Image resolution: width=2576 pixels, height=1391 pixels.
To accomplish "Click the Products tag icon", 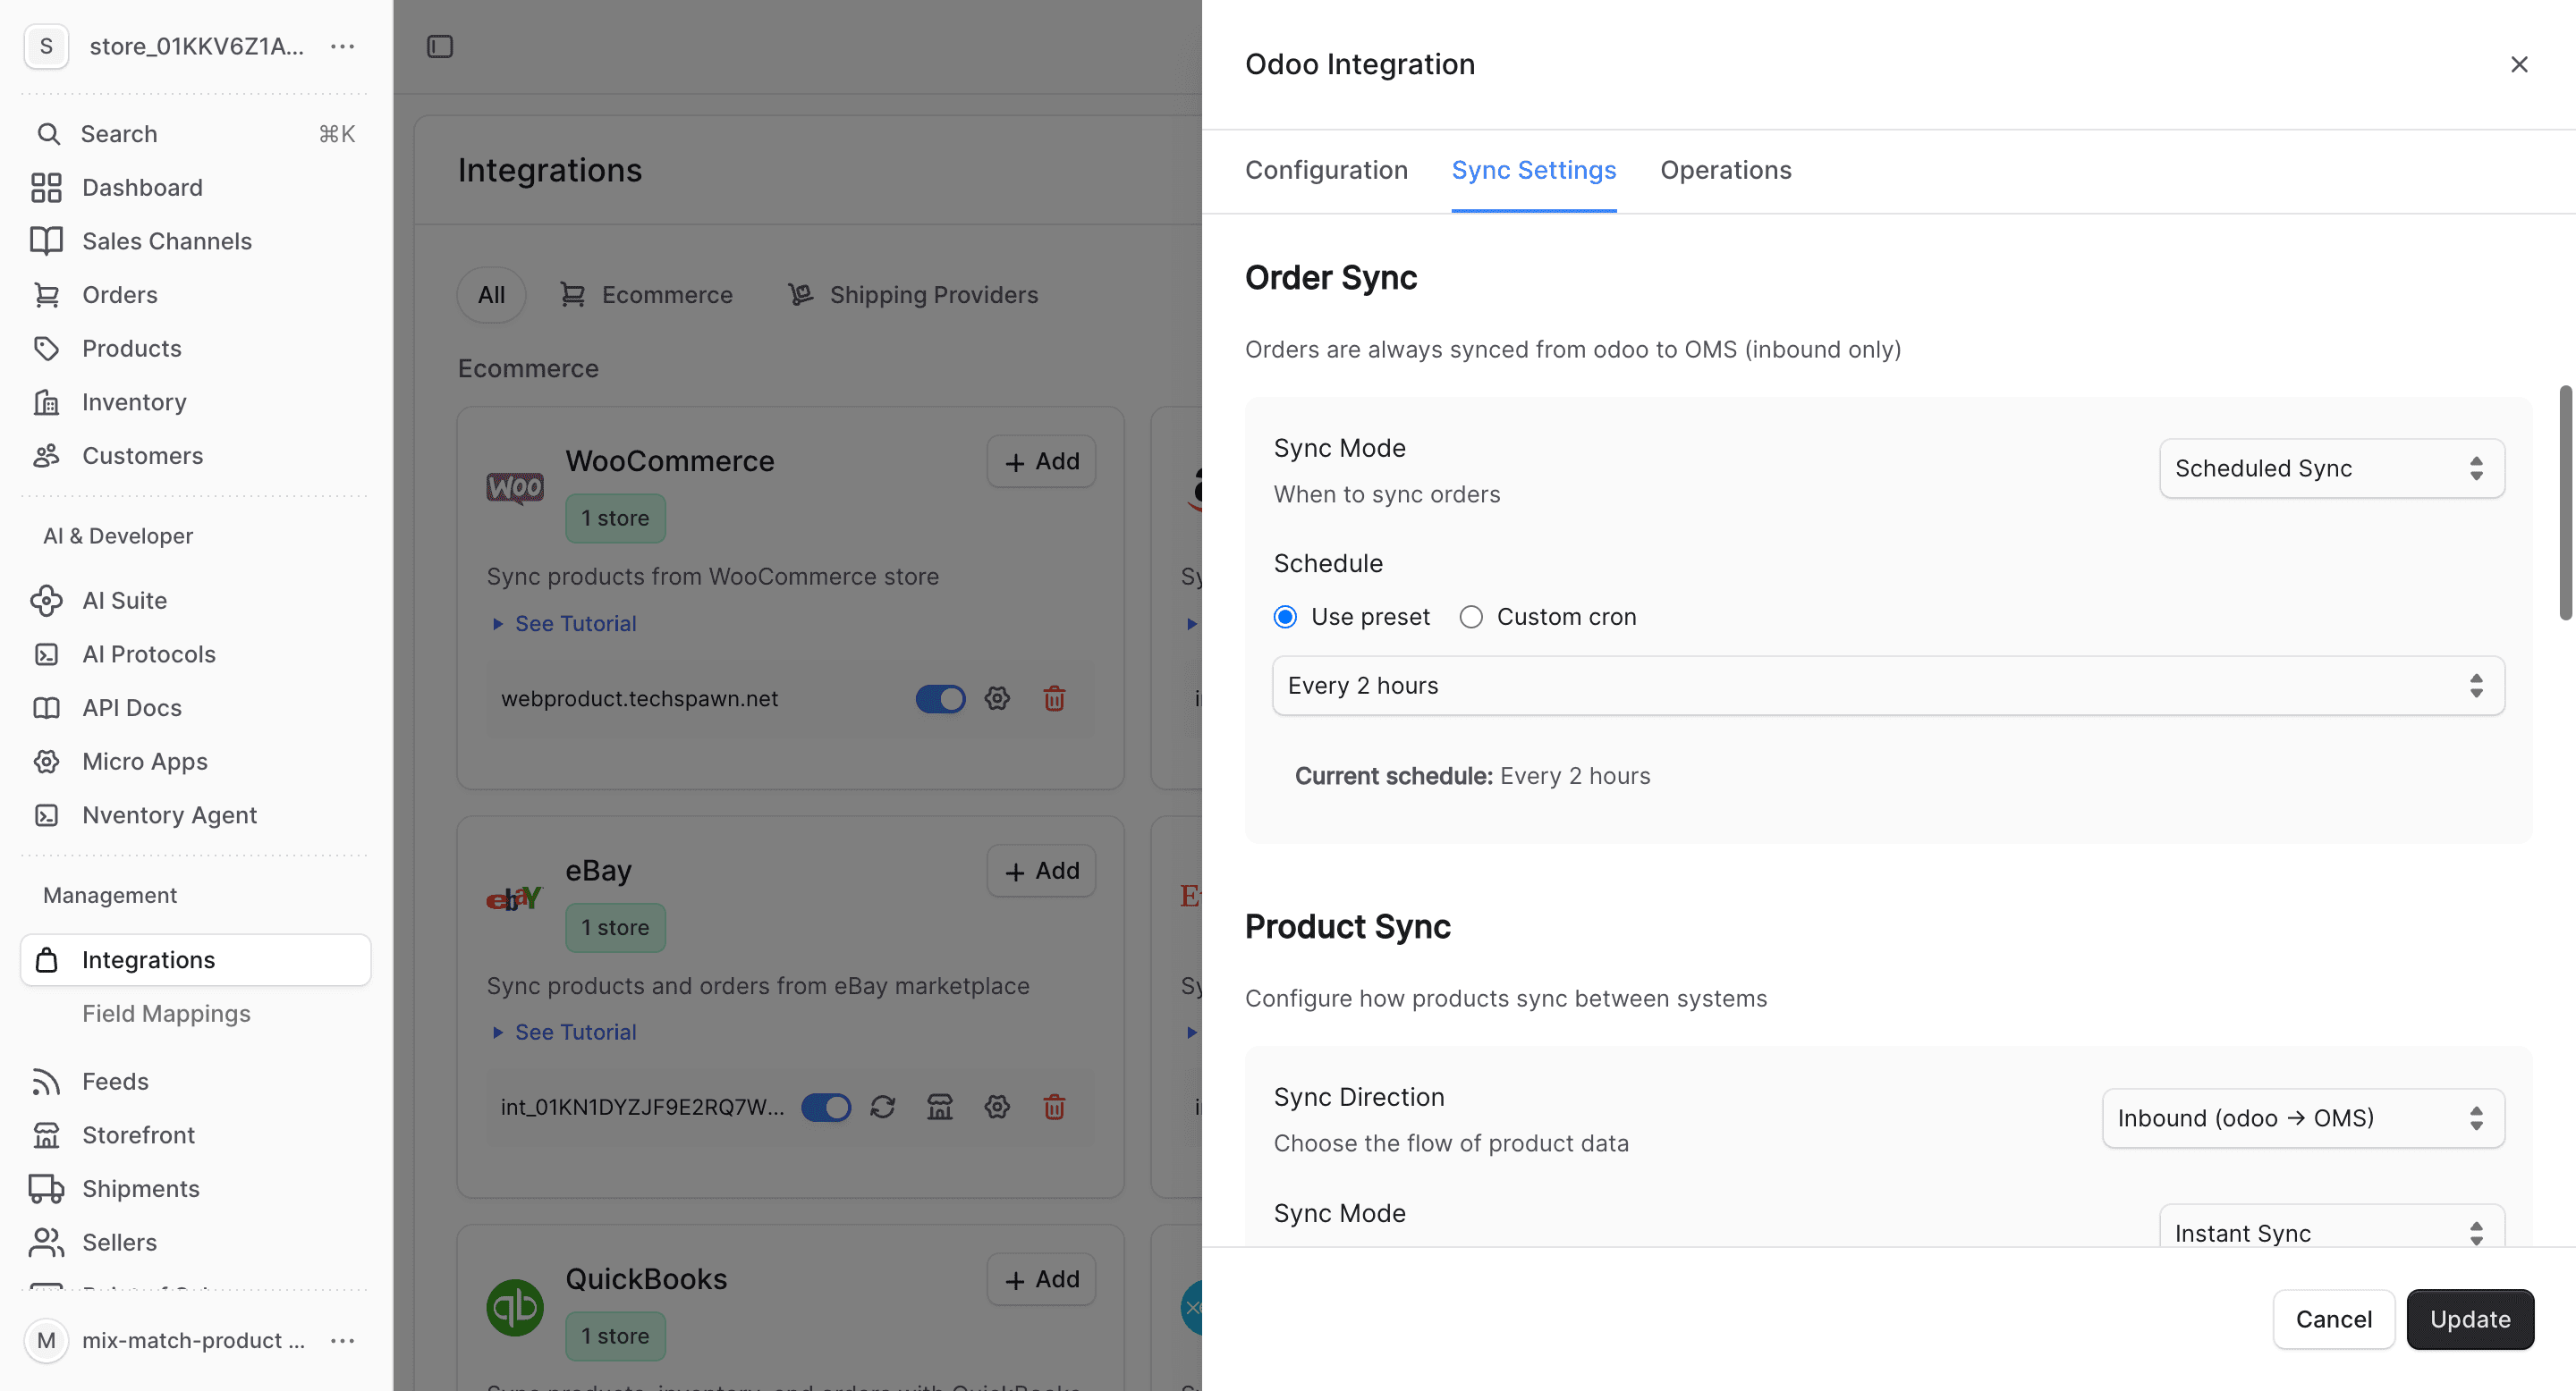I will click(46, 349).
